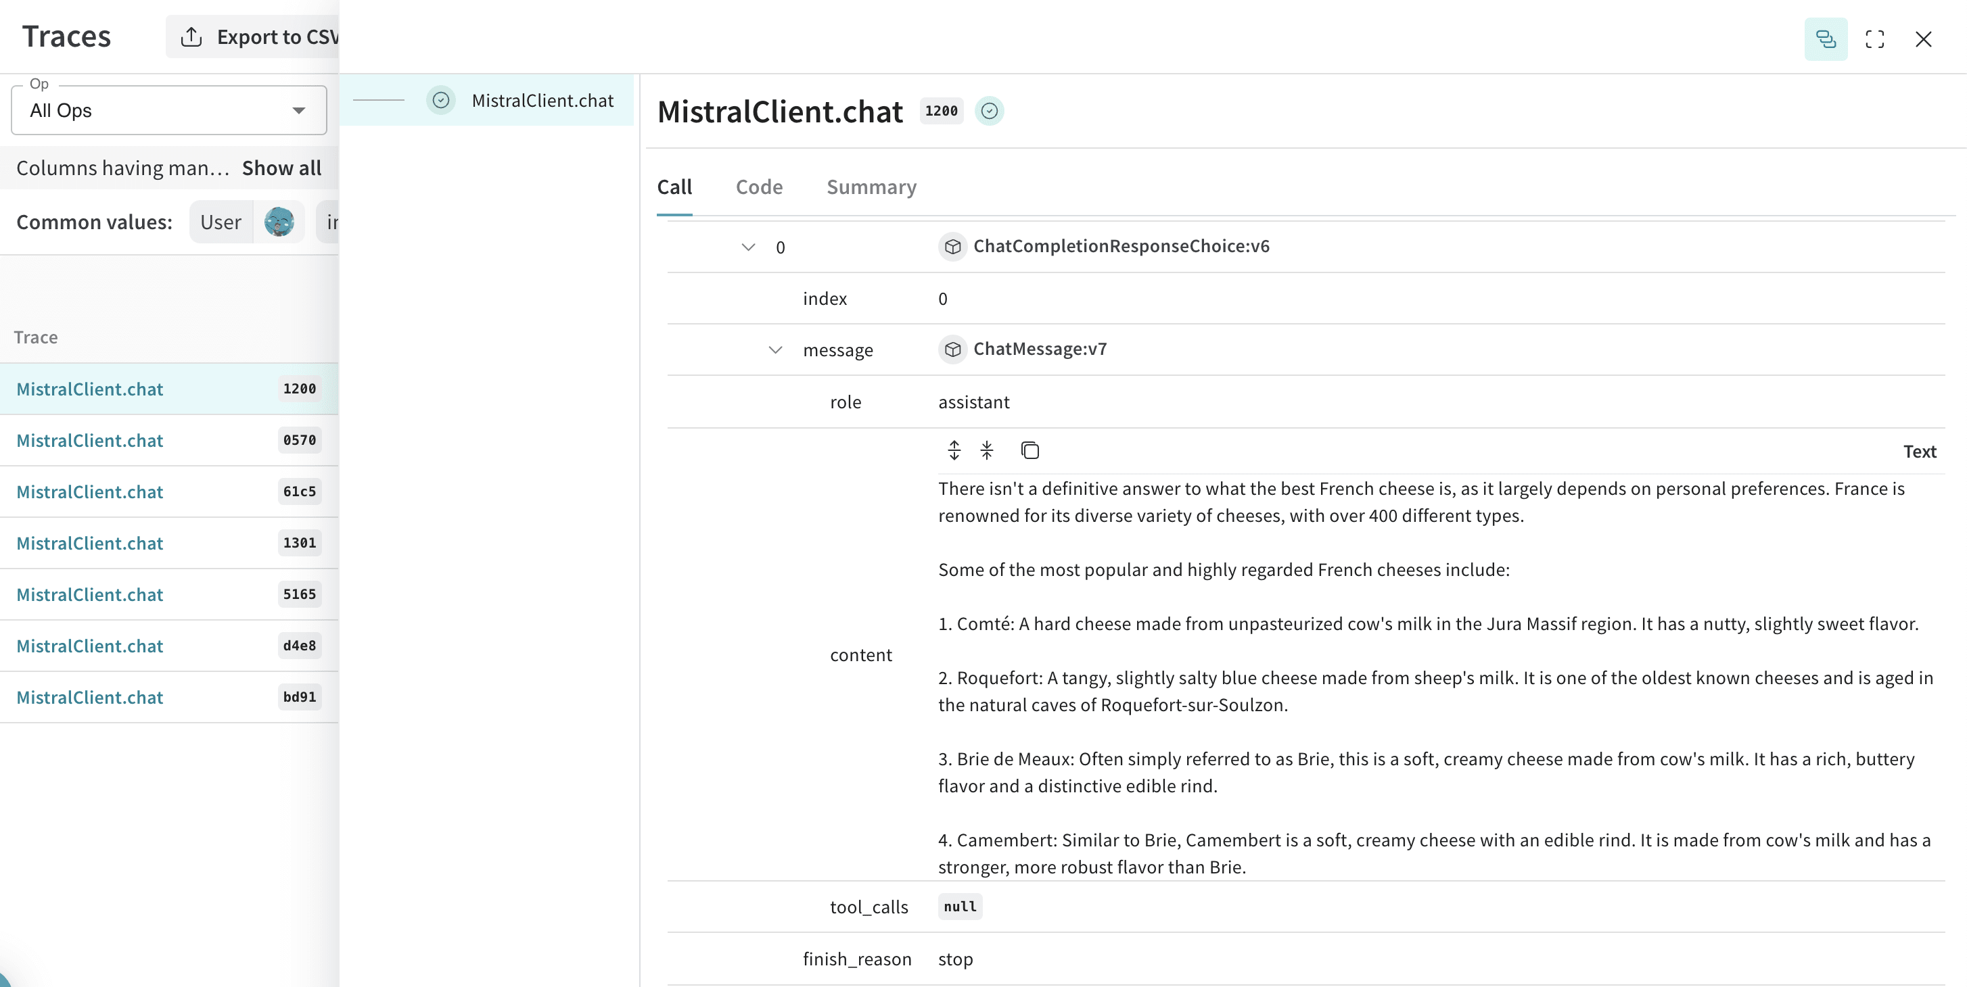Switch to the Summary tab
This screenshot has width=1967, height=987.
point(871,187)
